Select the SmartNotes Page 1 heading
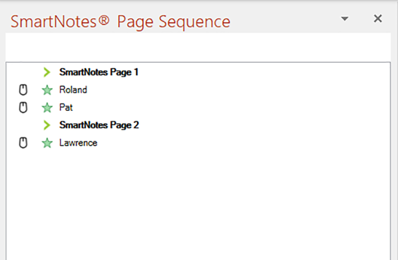 [x=99, y=72]
